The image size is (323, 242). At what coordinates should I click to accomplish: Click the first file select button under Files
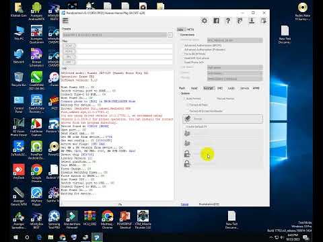click(69, 46)
